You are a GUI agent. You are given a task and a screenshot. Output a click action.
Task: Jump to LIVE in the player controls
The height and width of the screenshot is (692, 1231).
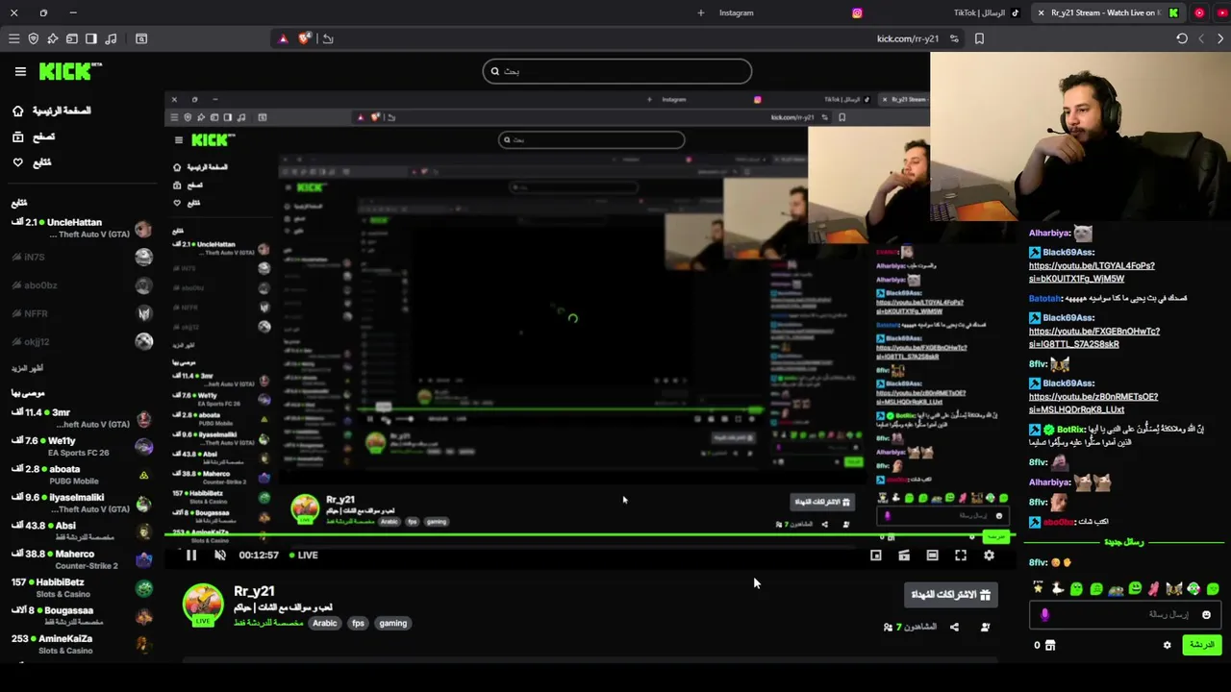click(304, 555)
